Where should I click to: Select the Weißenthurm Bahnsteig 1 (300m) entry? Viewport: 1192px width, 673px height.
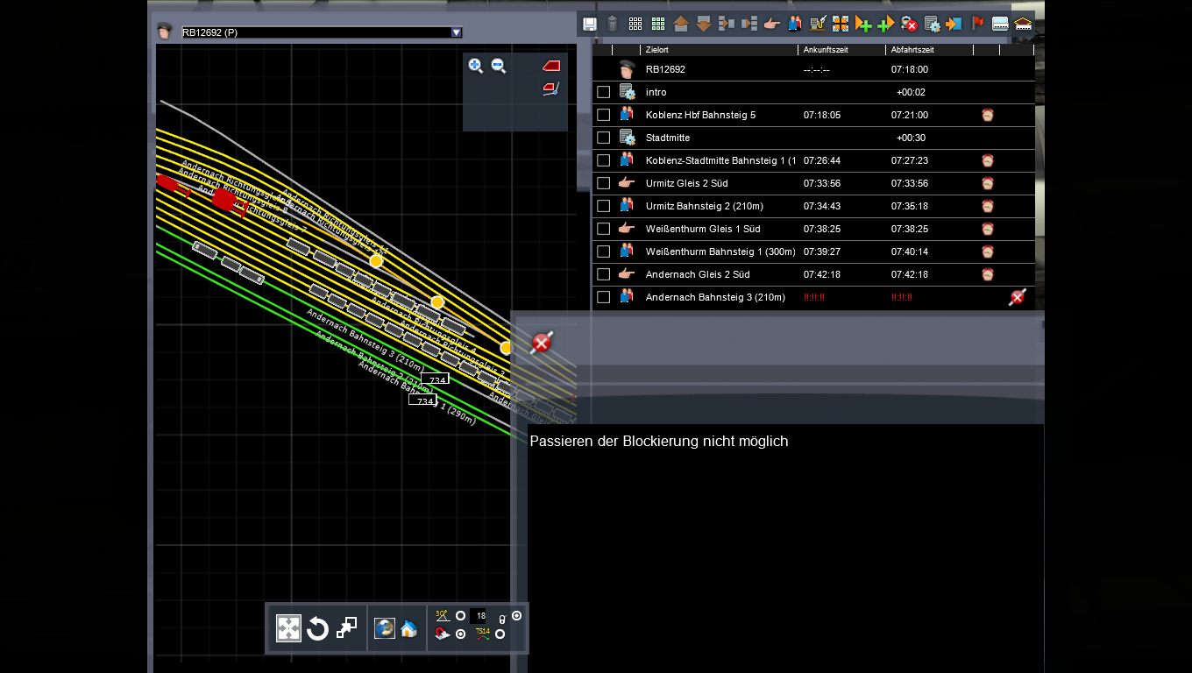point(720,251)
